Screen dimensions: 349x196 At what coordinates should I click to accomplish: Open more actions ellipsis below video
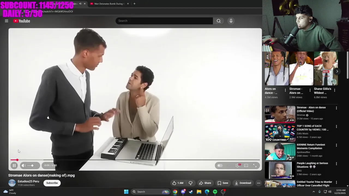pos(259,183)
